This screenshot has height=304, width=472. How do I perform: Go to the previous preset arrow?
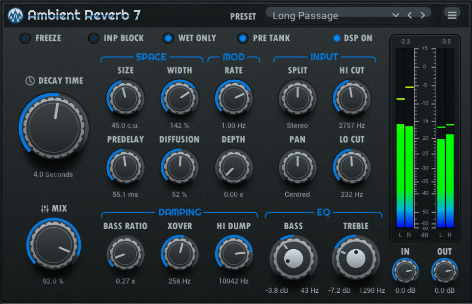[410, 15]
